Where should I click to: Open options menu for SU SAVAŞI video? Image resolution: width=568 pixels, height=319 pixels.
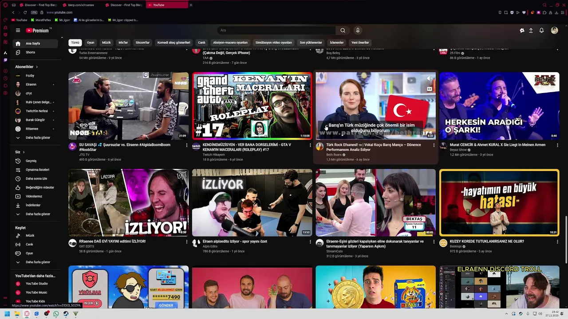[187, 145]
